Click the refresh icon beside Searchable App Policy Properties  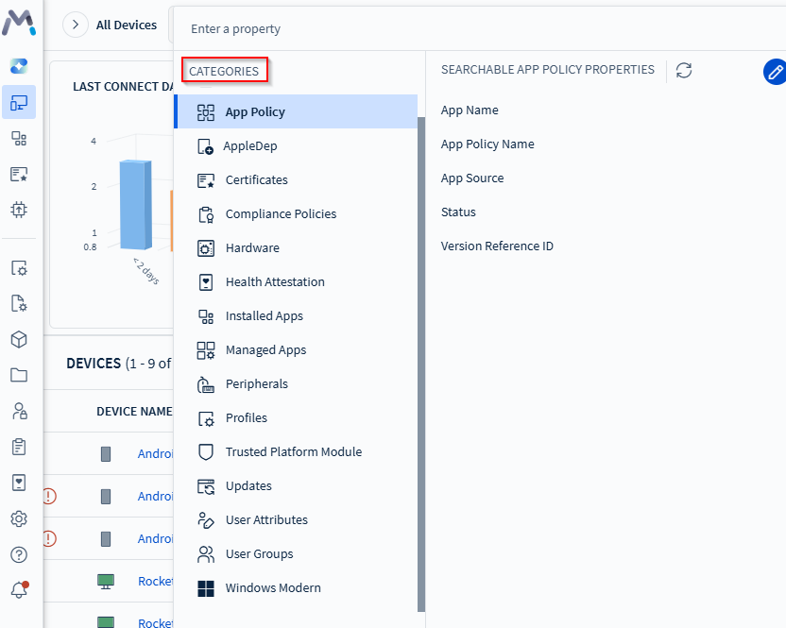tap(684, 71)
